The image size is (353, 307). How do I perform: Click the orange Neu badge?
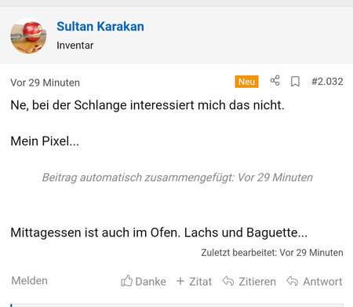(246, 82)
